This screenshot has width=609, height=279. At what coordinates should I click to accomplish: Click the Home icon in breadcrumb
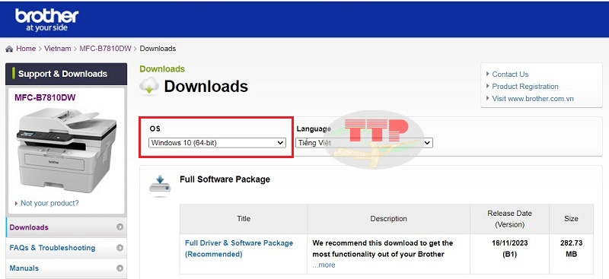9,49
